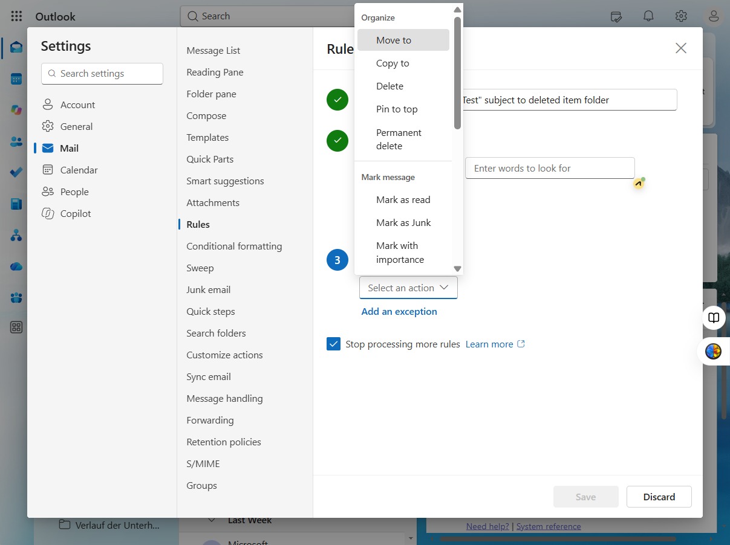Click Add an exception link
730x545 pixels.
(x=399, y=311)
